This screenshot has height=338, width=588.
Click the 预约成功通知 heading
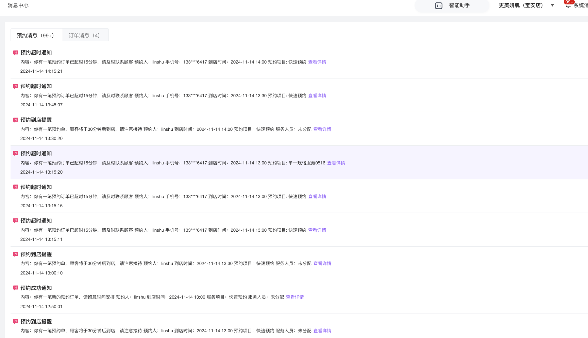(36, 288)
